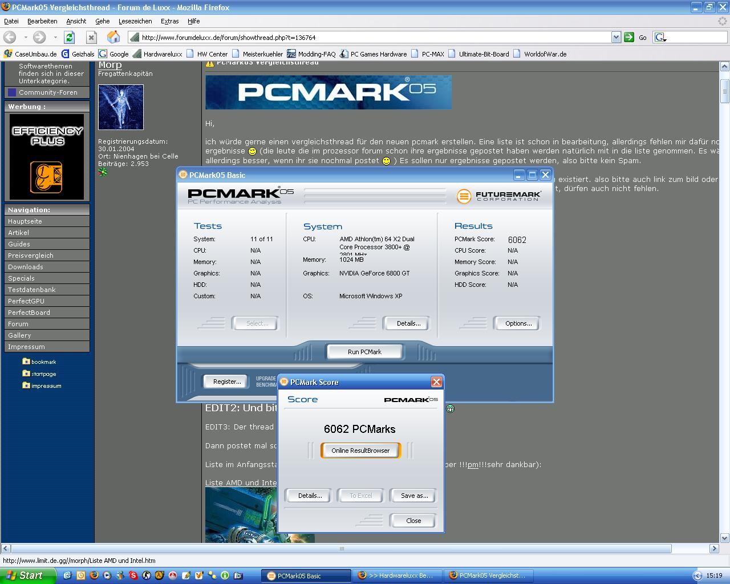Click the Online ResultBrowser button
This screenshot has width=730, height=584.
pyautogui.click(x=360, y=451)
